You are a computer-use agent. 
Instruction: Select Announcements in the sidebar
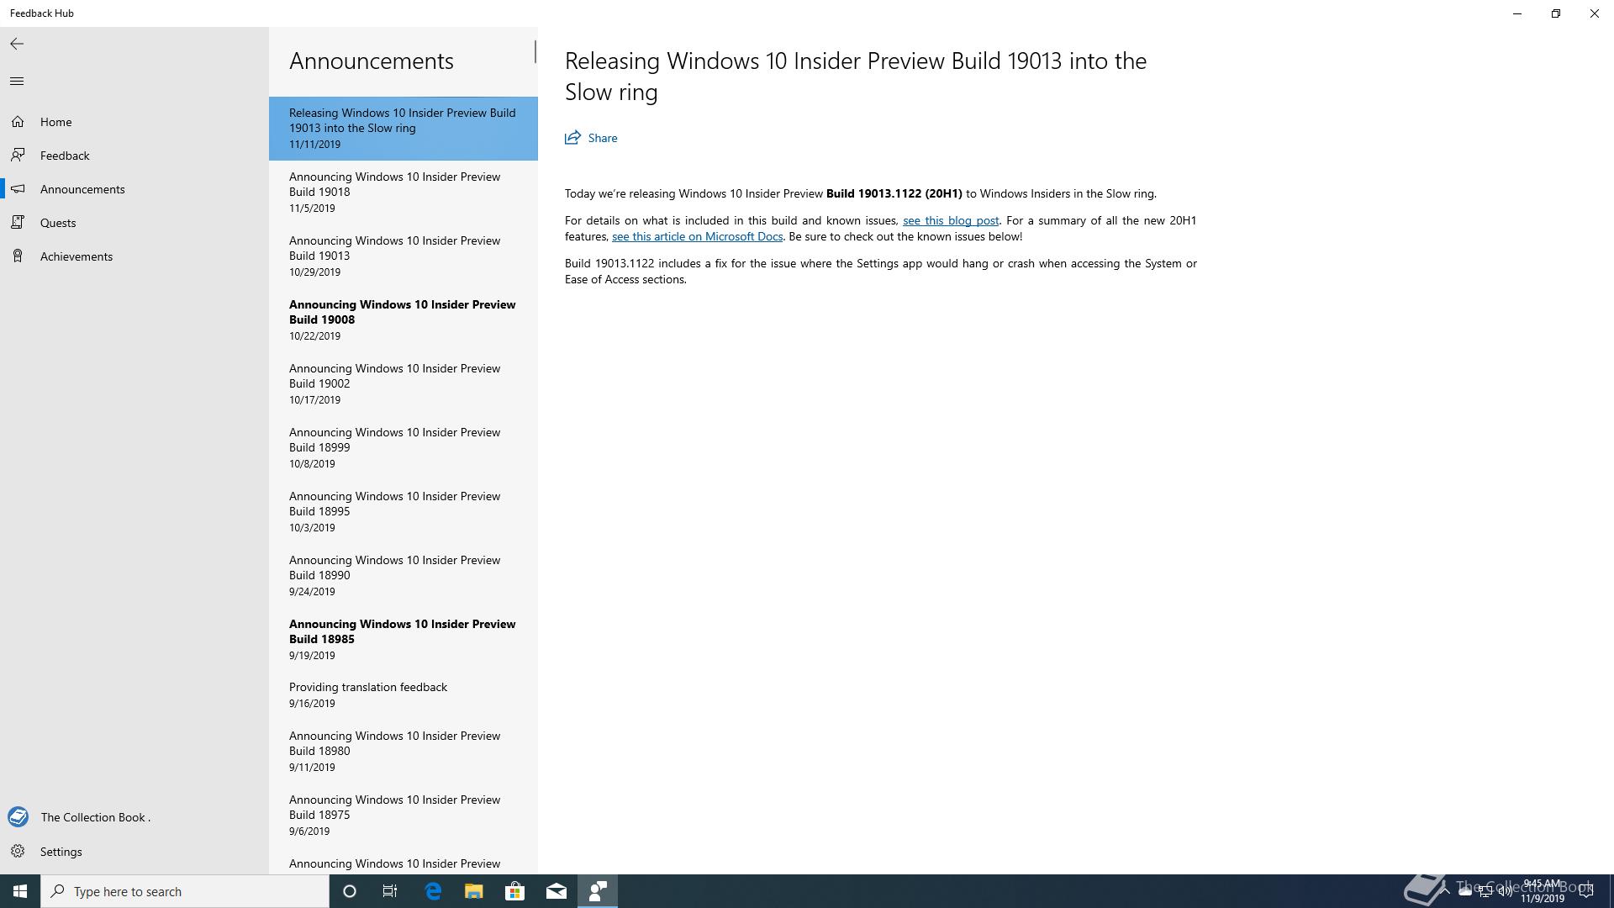pos(134,189)
